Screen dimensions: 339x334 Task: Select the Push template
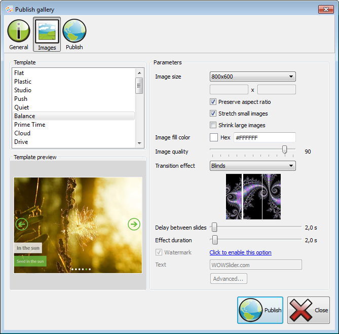(73, 99)
